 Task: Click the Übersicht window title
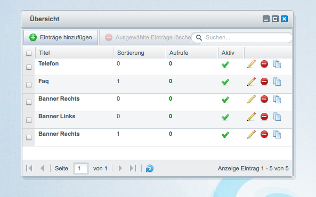click(x=45, y=19)
